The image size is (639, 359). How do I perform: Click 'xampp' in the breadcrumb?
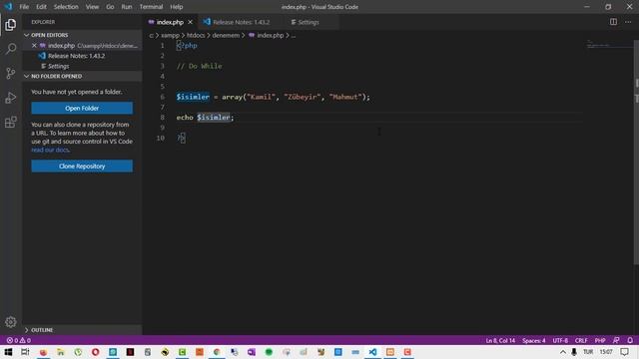[x=170, y=36]
